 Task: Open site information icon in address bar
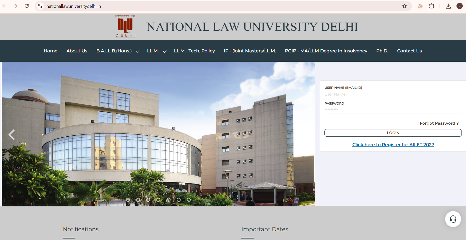(40, 6)
